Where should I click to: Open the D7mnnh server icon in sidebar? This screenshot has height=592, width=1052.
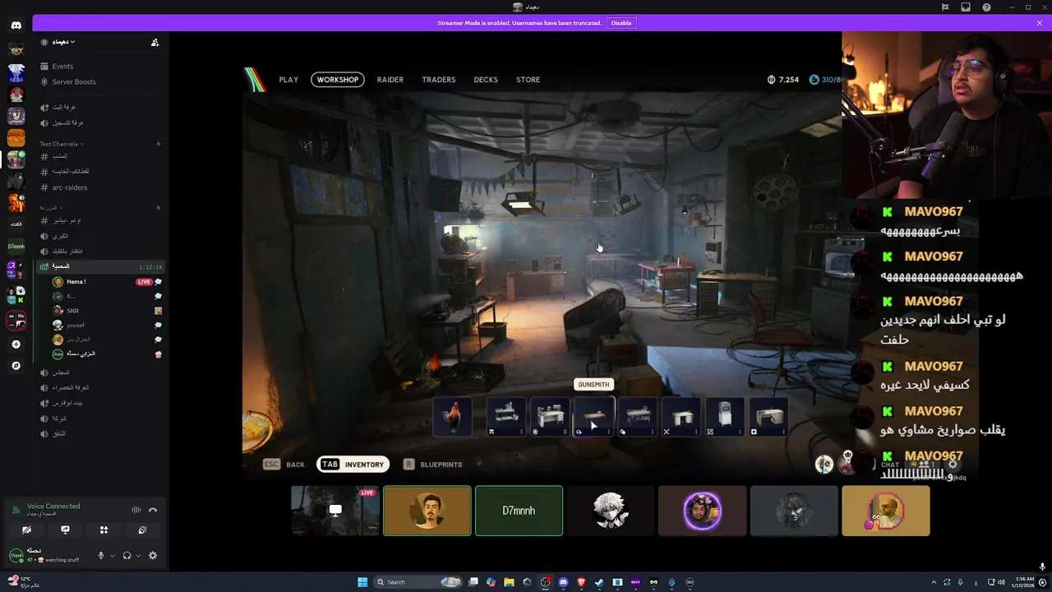[x=16, y=246]
